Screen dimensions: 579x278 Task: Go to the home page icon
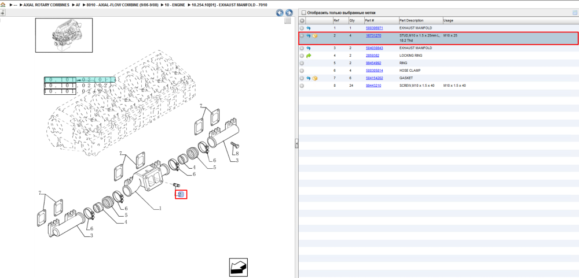(x=3, y=5)
